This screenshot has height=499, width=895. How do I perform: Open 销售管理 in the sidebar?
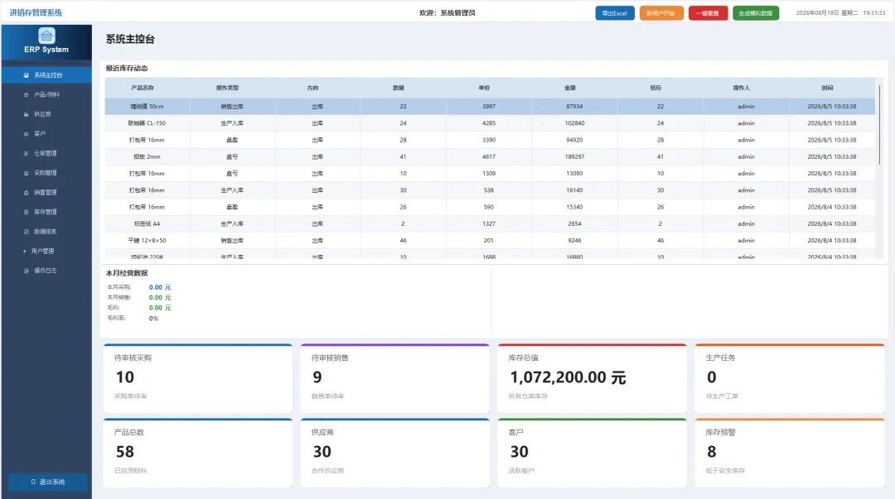[46, 193]
